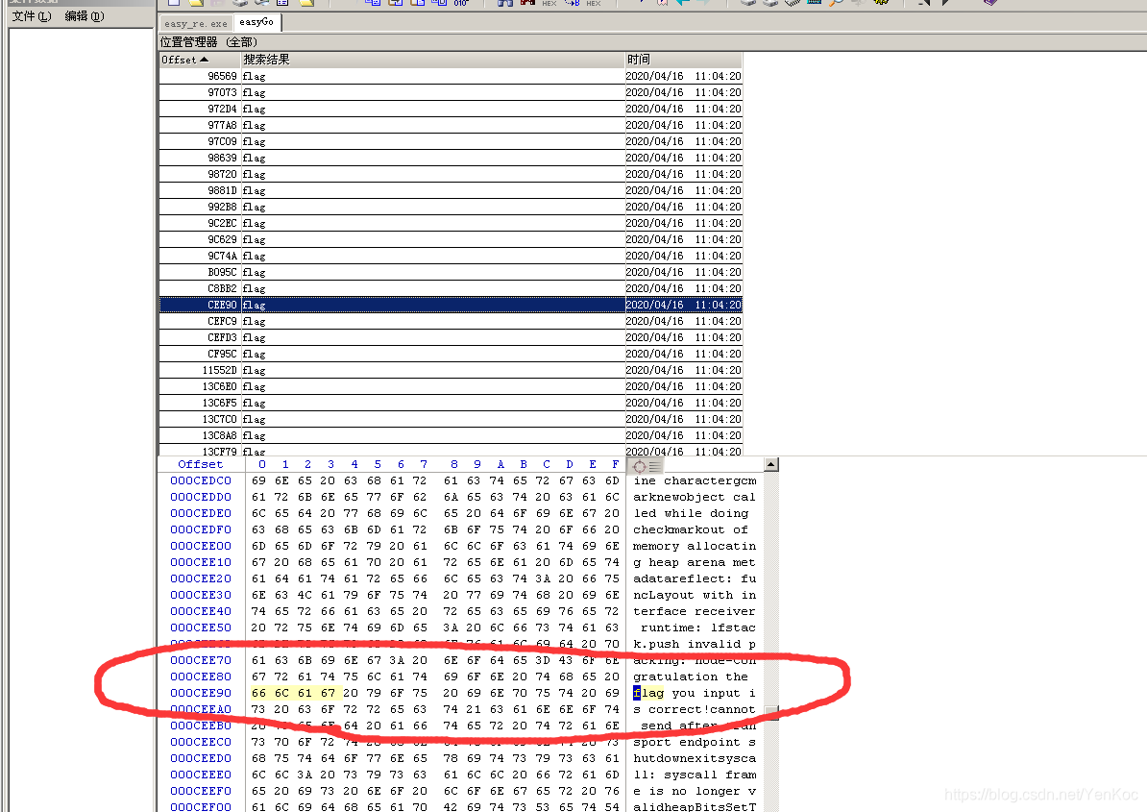Click hex row offset 000CEEE0
This screenshot has height=812, width=1147.
click(x=201, y=775)
